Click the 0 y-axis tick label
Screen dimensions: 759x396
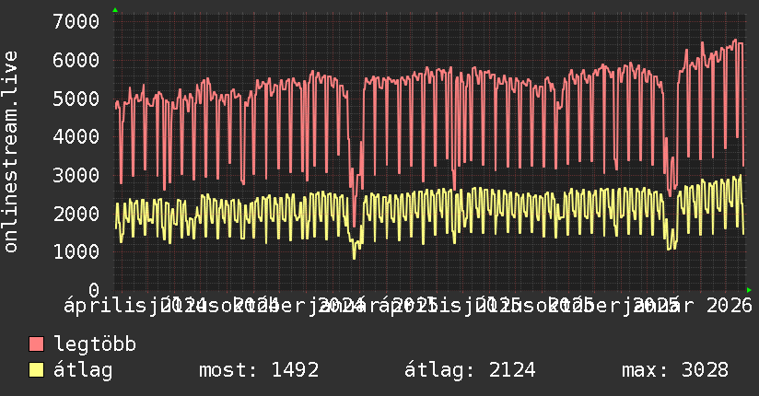pyautogui.click(x=93, y=290)
